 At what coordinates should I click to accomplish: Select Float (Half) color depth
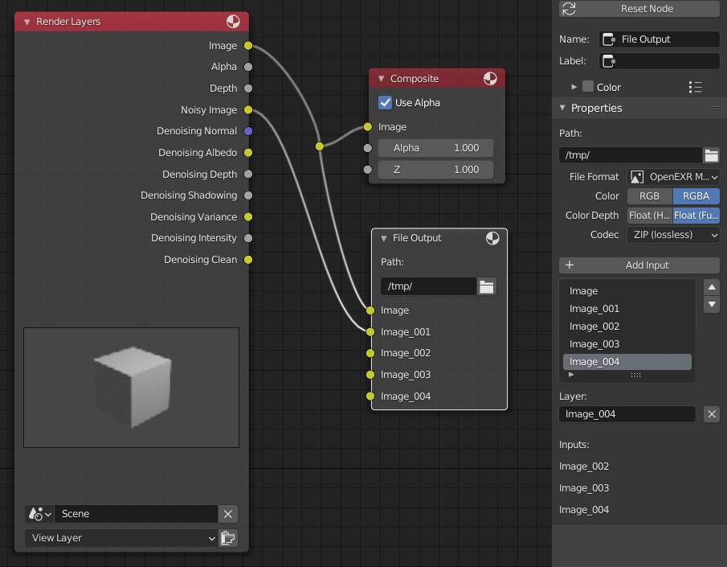pyautogui.click(x=647, y=215)
